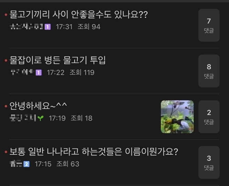Click the green sprout newbie icon
Image resolution: width=229 pixels, height=186 pixels.
(41, 118)
